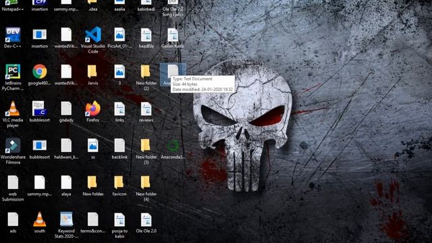Launch the VLC media player shortcut
The height and width of the screenshot is (243, 432).
coord(13,114)
